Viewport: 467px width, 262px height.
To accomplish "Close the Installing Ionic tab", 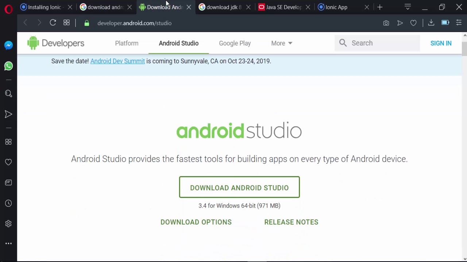I will click(70, 7).
